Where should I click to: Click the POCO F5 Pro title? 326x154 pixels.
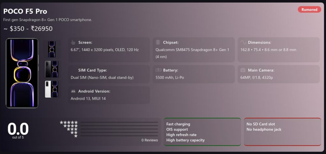pyautogui.click(x=25, y=11)
